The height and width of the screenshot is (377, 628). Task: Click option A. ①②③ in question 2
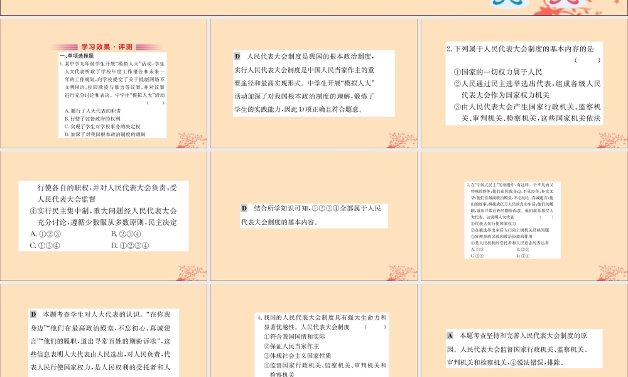(45, 234)
